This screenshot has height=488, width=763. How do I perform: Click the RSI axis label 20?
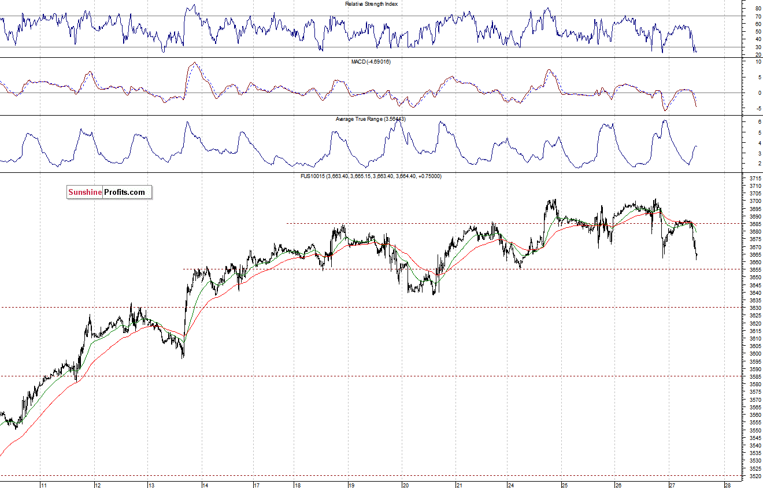758,55
